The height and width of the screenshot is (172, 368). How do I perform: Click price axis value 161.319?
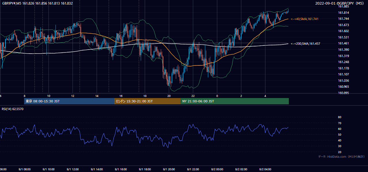[x=344, y=56]
